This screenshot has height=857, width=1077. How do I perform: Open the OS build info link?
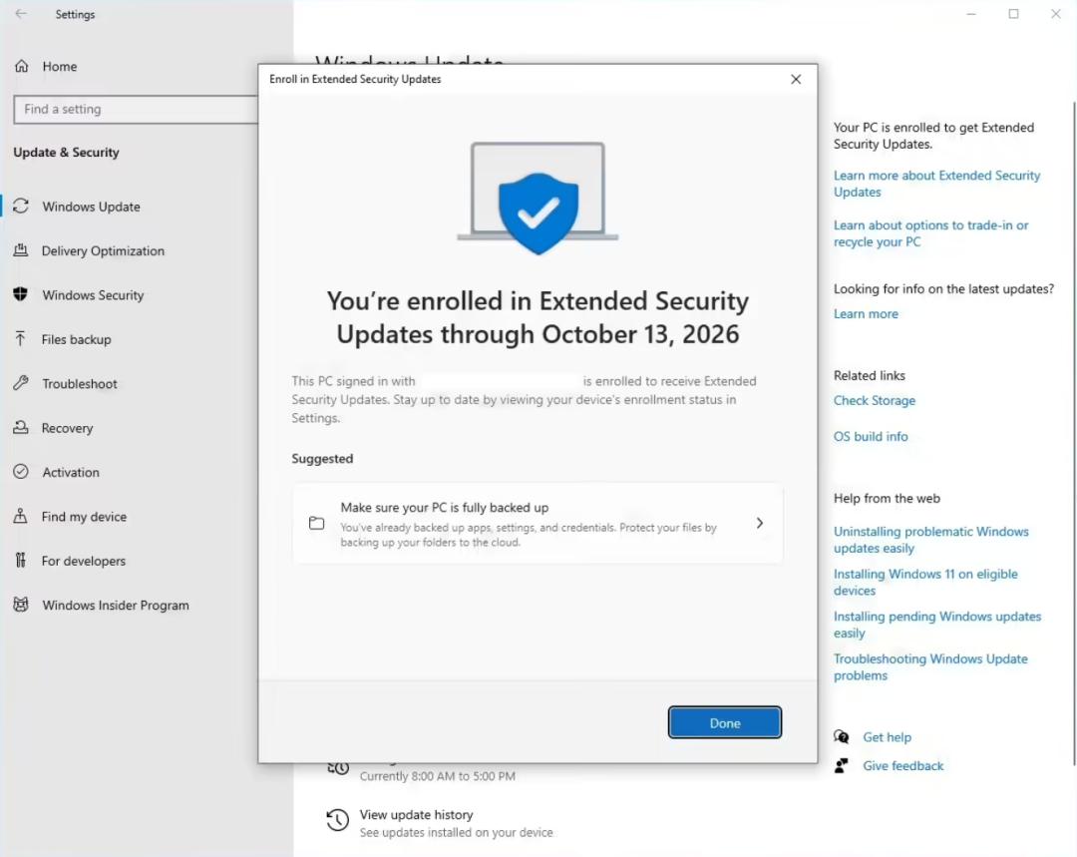(x=871, y=436)
